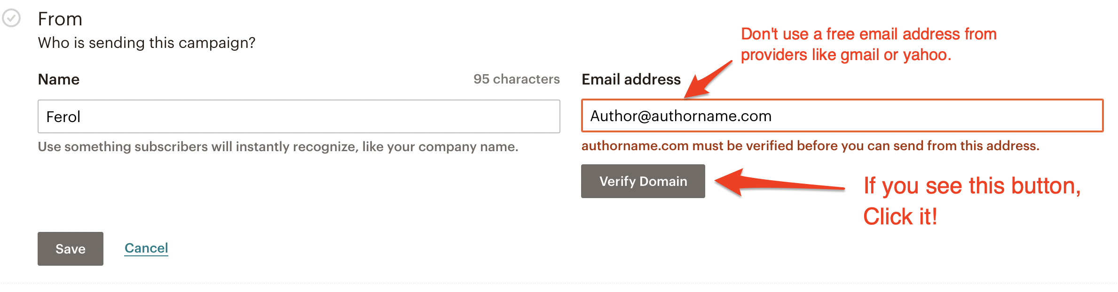Click the Name field label

[x=59, y=79]
